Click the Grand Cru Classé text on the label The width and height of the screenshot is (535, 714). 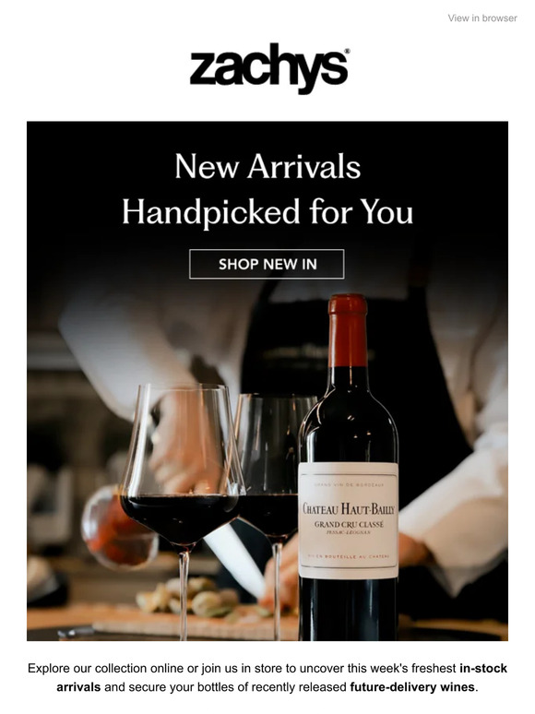click(349, 524)
